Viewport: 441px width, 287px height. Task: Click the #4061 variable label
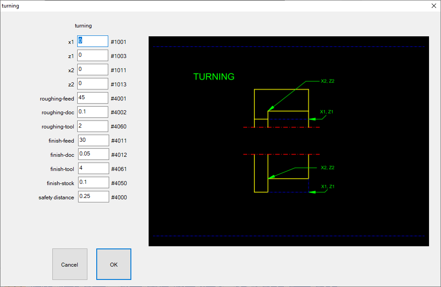(x=119, y=169)
